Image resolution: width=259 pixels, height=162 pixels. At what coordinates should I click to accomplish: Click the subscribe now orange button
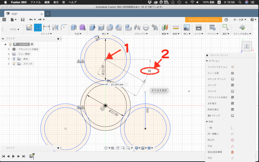click(x=204, y=19)
